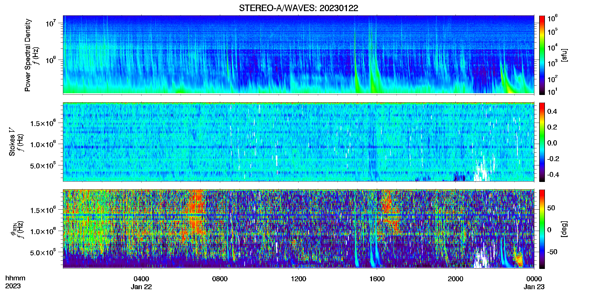Click the 50 value on the degrees colorbar
Viewport: 597px width, 308px height.
coord(551,208)
